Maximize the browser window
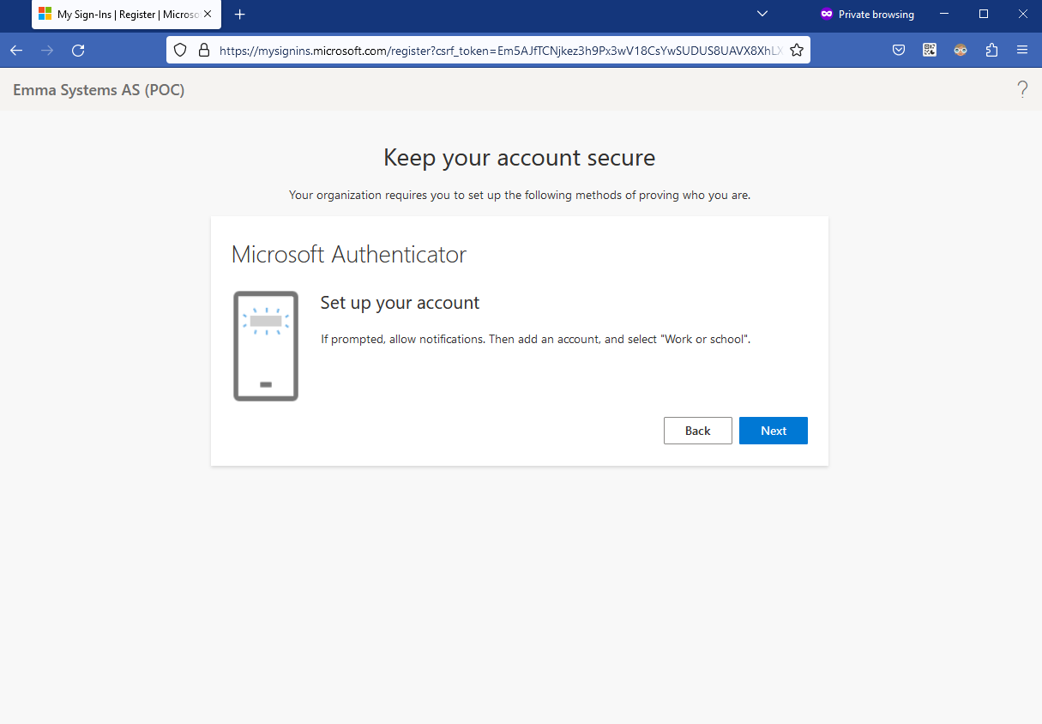Image resolution: width=1042 pixels, height=724 pixels. pos(984,14)
